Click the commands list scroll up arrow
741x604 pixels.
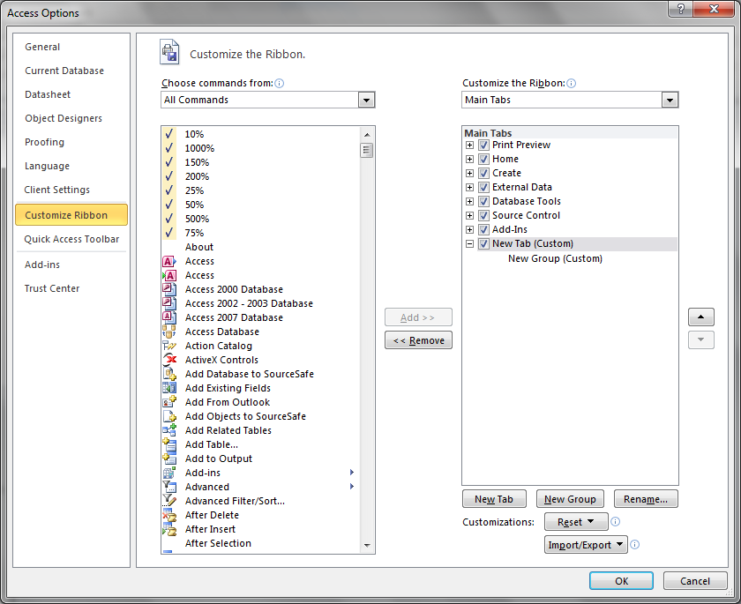pyautogui.click(x=367, y=135)
